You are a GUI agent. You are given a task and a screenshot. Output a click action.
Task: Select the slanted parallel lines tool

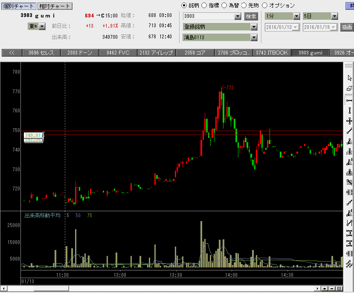point(349,182)
